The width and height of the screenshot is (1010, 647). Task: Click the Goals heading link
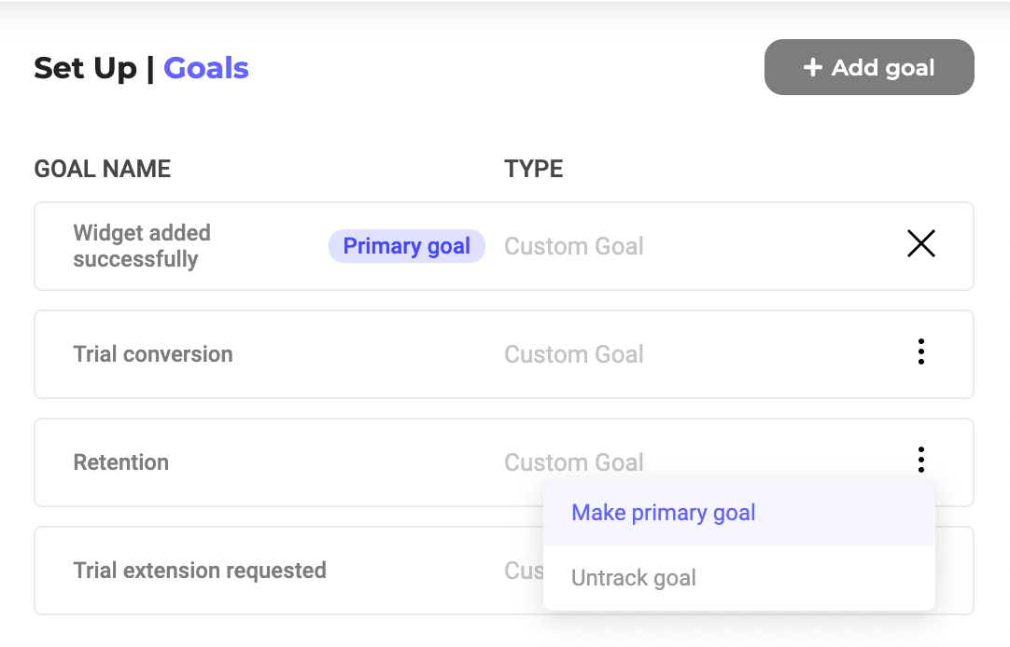click(206, 68)
